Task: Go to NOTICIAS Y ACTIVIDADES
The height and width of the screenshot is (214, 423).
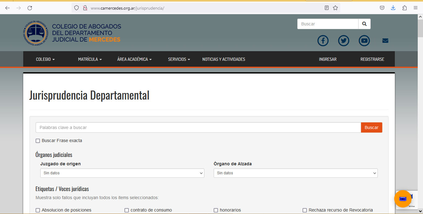Action: click(x=224, y=59)
